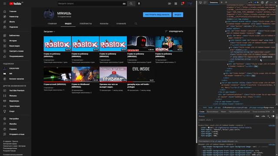Switch to the ПЛЕЙЛИСТЫ channel tab
This screenshot has width=278, height=156.
point(86,23)
